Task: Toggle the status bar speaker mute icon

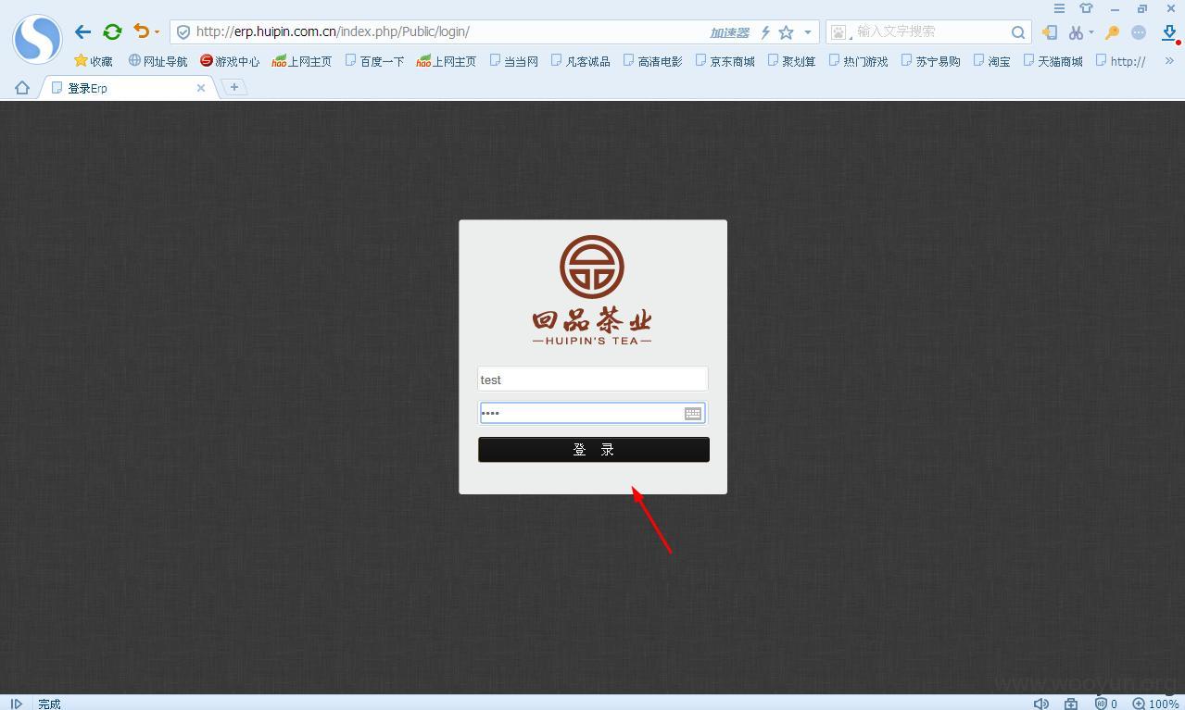Action: [x=1041, y=704]
